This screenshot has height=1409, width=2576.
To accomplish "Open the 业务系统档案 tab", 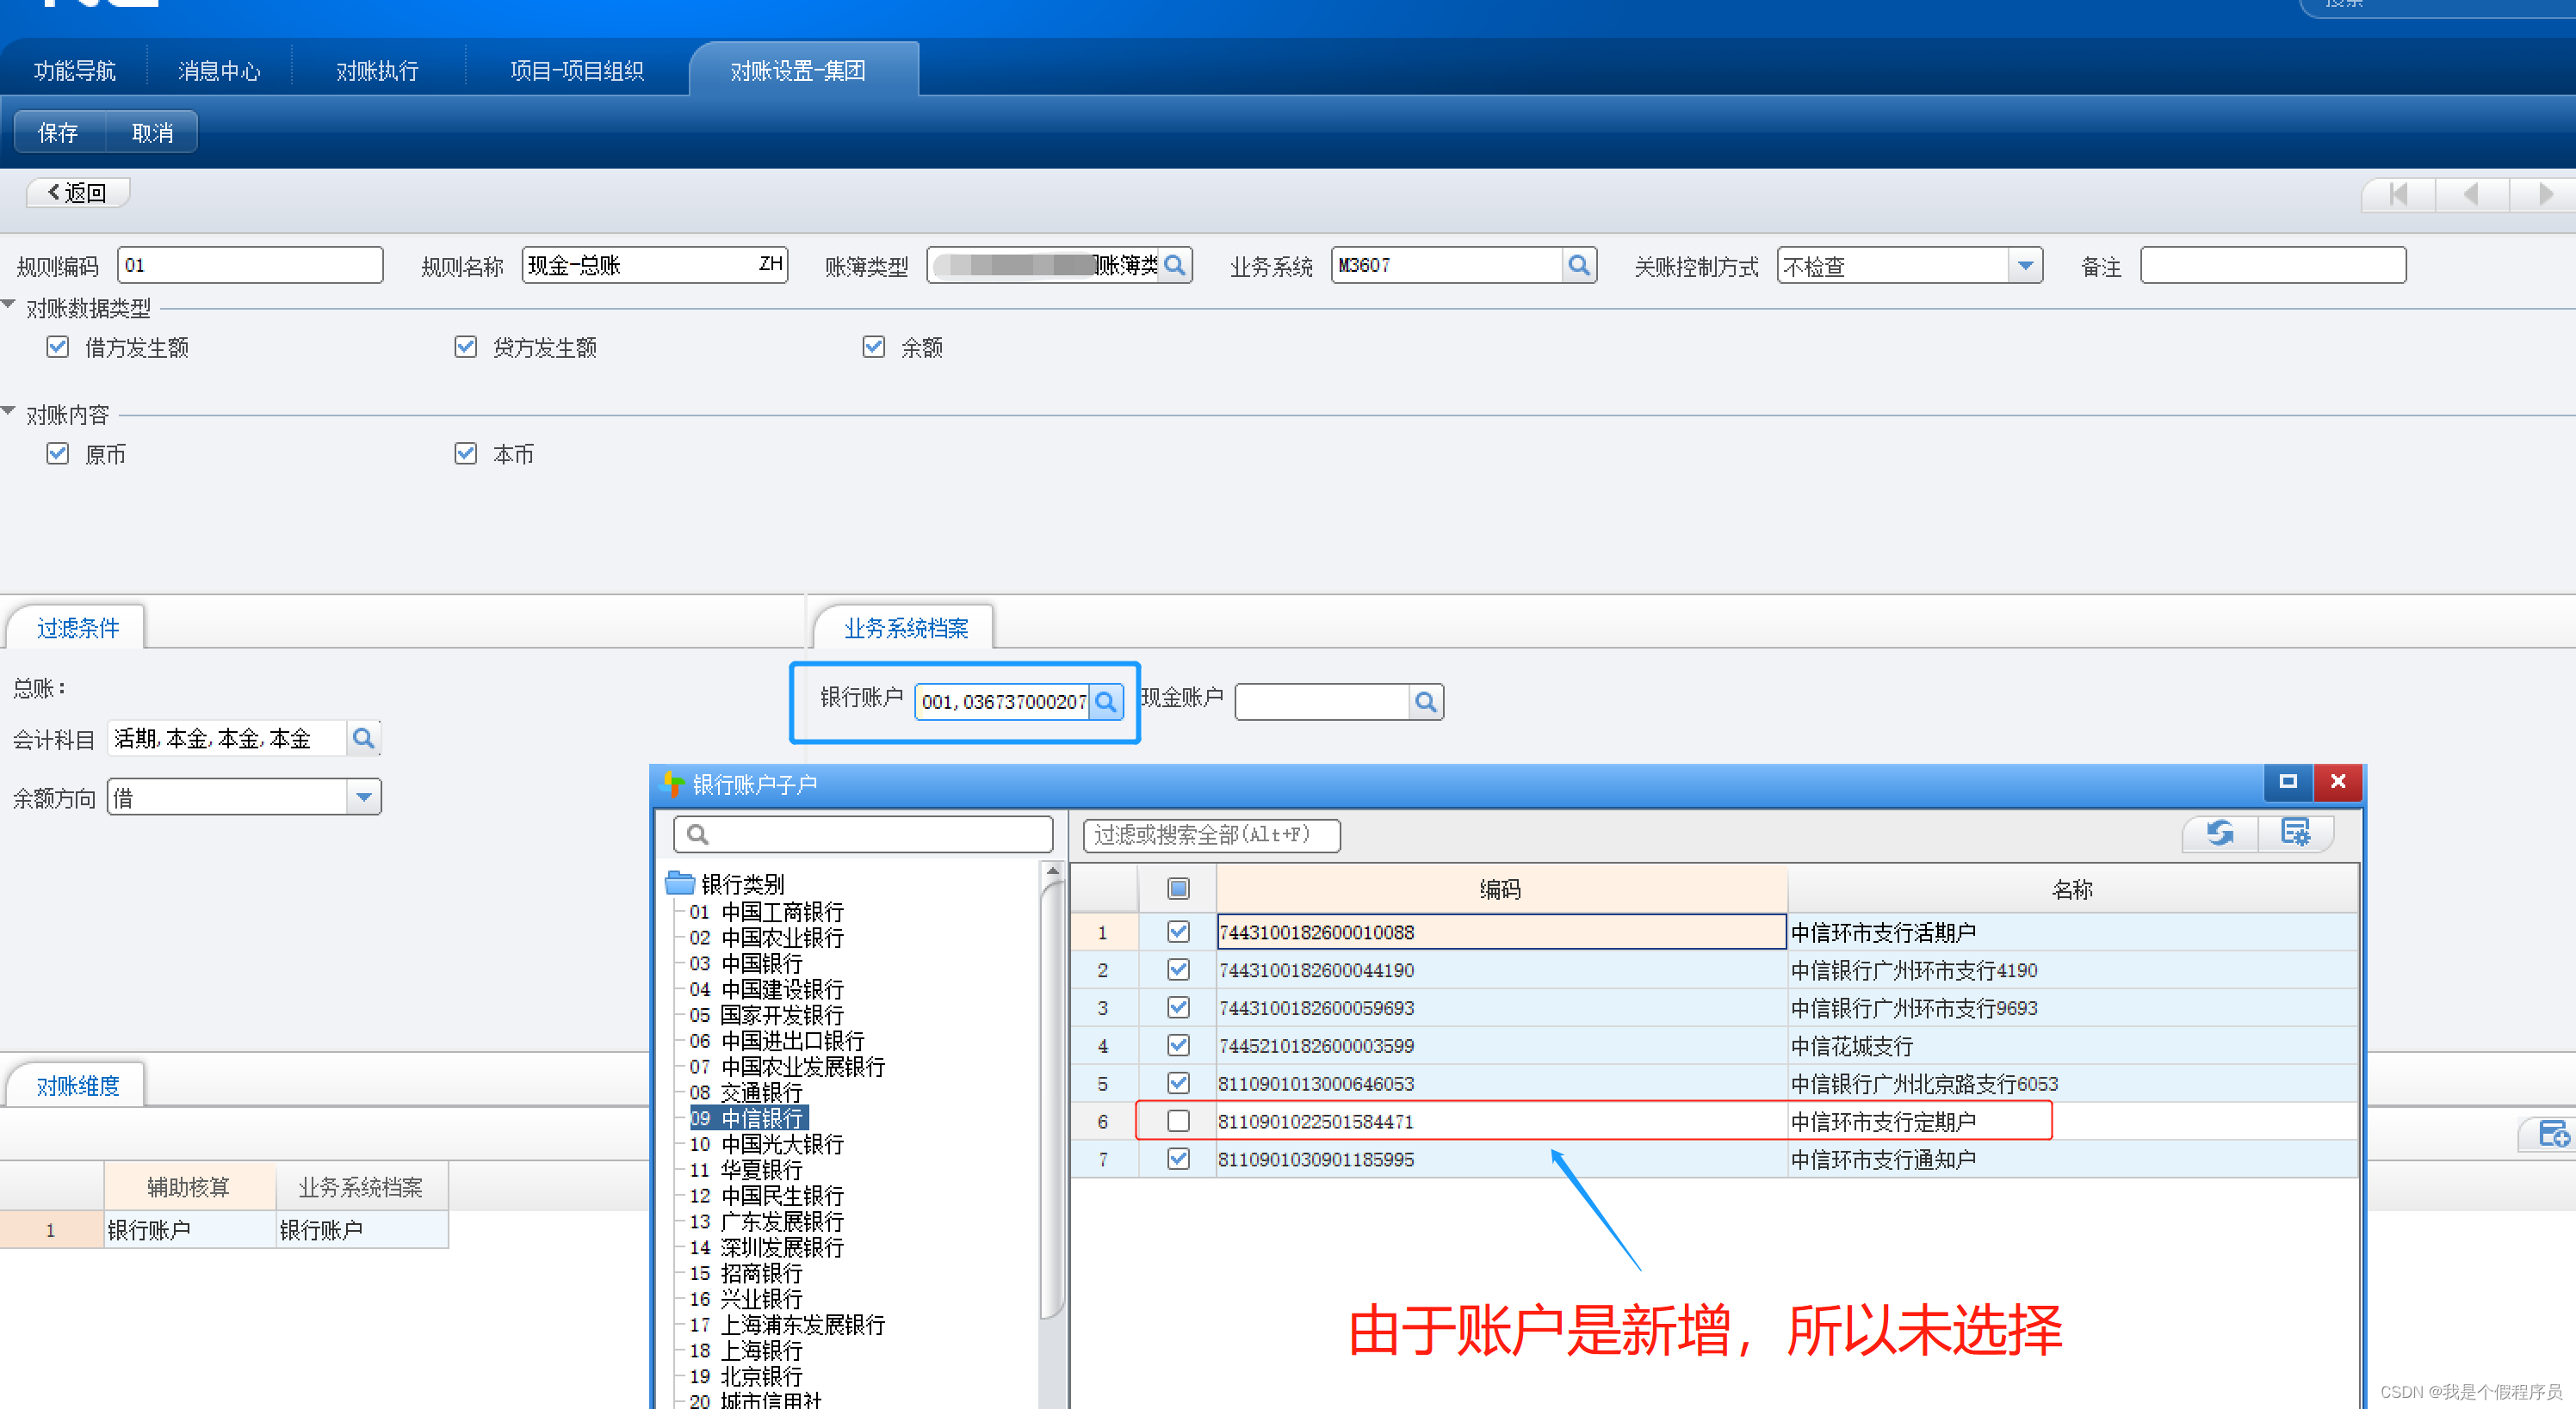I will point(906,628).
